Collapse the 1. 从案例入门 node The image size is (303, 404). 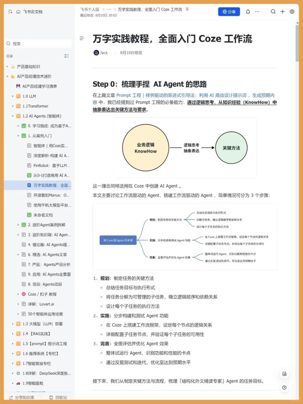pyautogui.click(x=18, y=136)
